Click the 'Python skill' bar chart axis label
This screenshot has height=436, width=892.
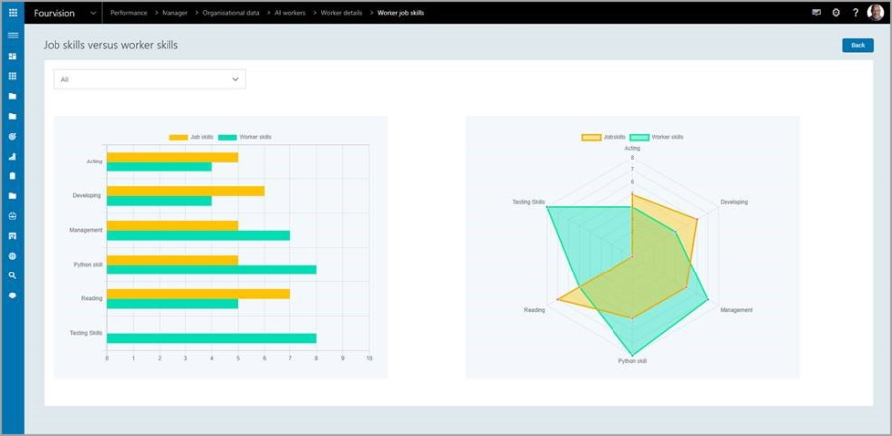pyautogui.click(x=88, y=265)
